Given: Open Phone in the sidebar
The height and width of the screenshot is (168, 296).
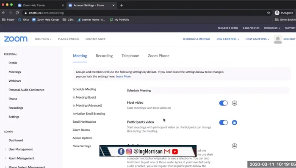Looking at the screenshot, I should (13, 99).
